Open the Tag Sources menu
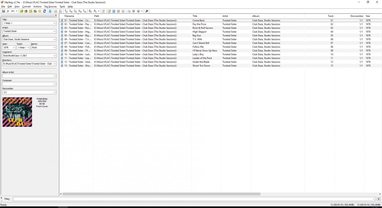 [x=50, y=6]
